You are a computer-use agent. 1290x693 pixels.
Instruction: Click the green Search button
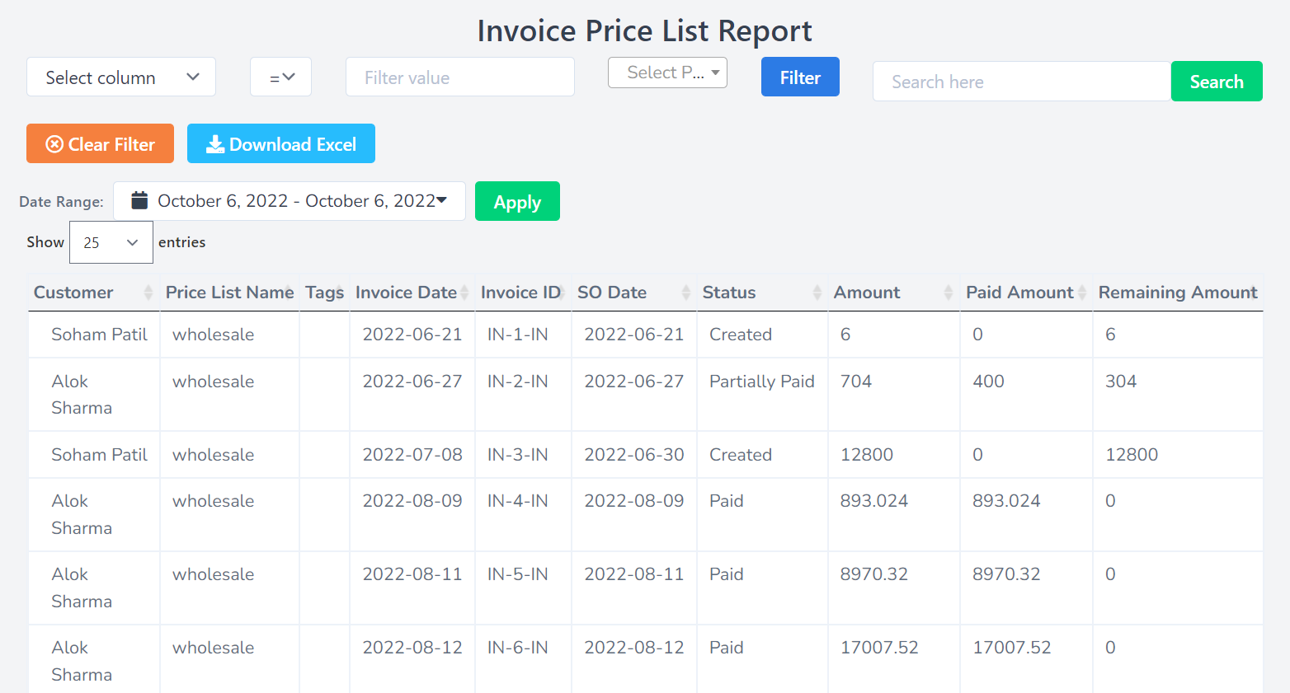coord(1217,82)
